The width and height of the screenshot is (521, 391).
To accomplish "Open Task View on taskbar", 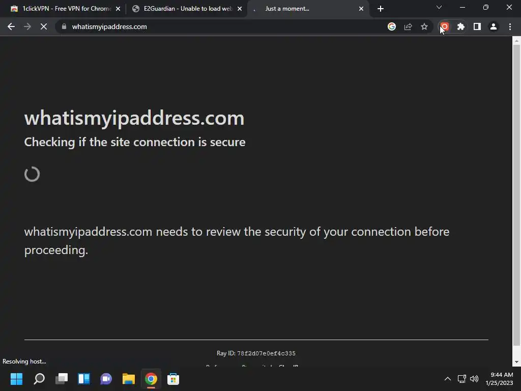I will coord(62,379).
